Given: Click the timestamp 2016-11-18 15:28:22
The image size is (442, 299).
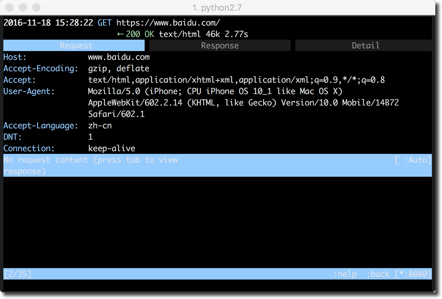Looking at the screenshot, I should click(x=48, y=23).
